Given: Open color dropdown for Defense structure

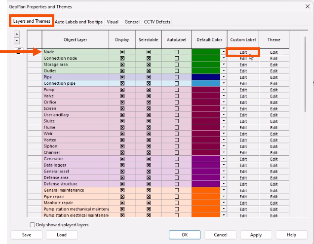Looking at the screenshot, I should click(224, 184).
